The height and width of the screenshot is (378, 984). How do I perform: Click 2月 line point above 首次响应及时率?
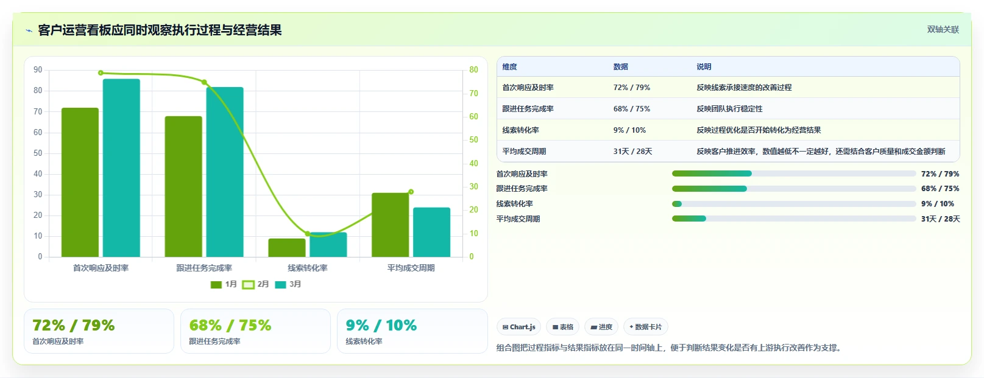click(x=101, y=73)
